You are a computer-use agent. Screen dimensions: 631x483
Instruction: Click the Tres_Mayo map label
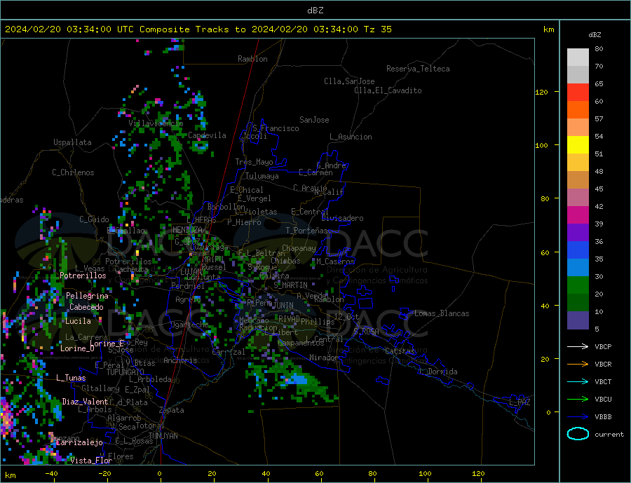(x=254, y=162)
